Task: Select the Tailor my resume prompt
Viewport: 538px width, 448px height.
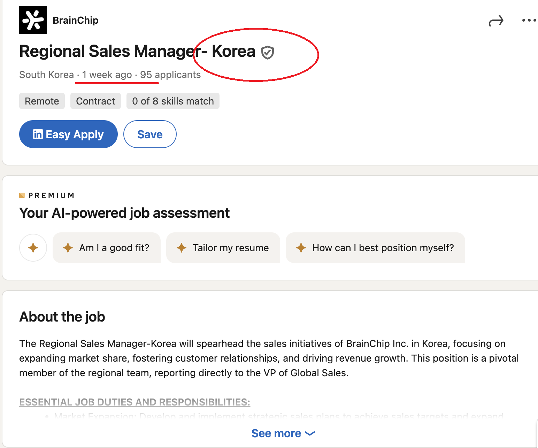Action: (x=230, y=248)
